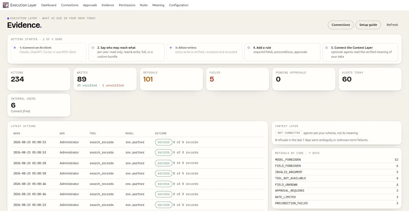The height and width of the screenshot is (211, 409).
Task: Click diamond icon beside Add a rule
Action: click(x=249, y=48)
